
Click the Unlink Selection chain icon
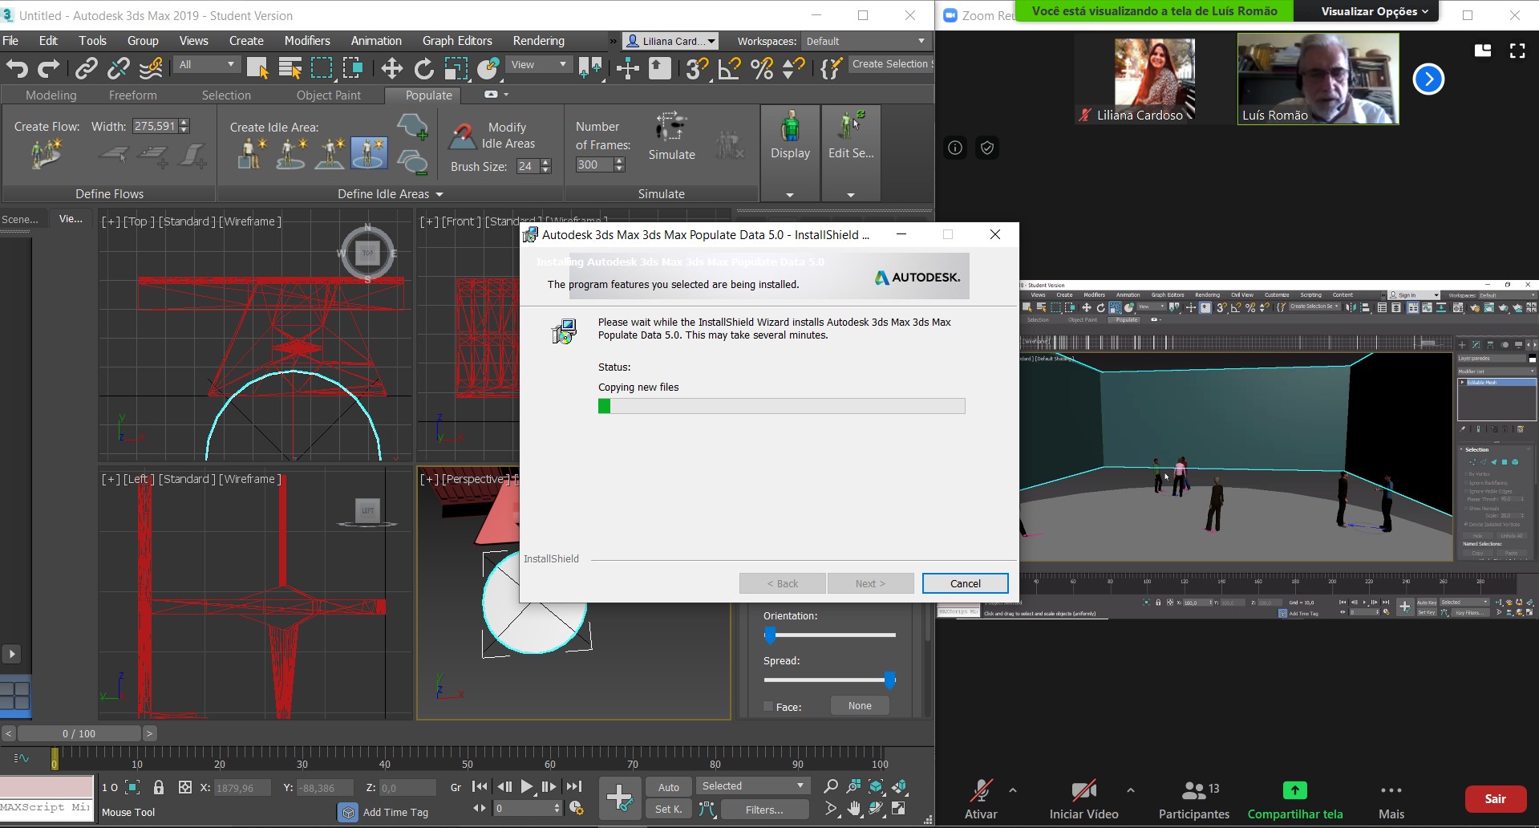tap(119, 69)
